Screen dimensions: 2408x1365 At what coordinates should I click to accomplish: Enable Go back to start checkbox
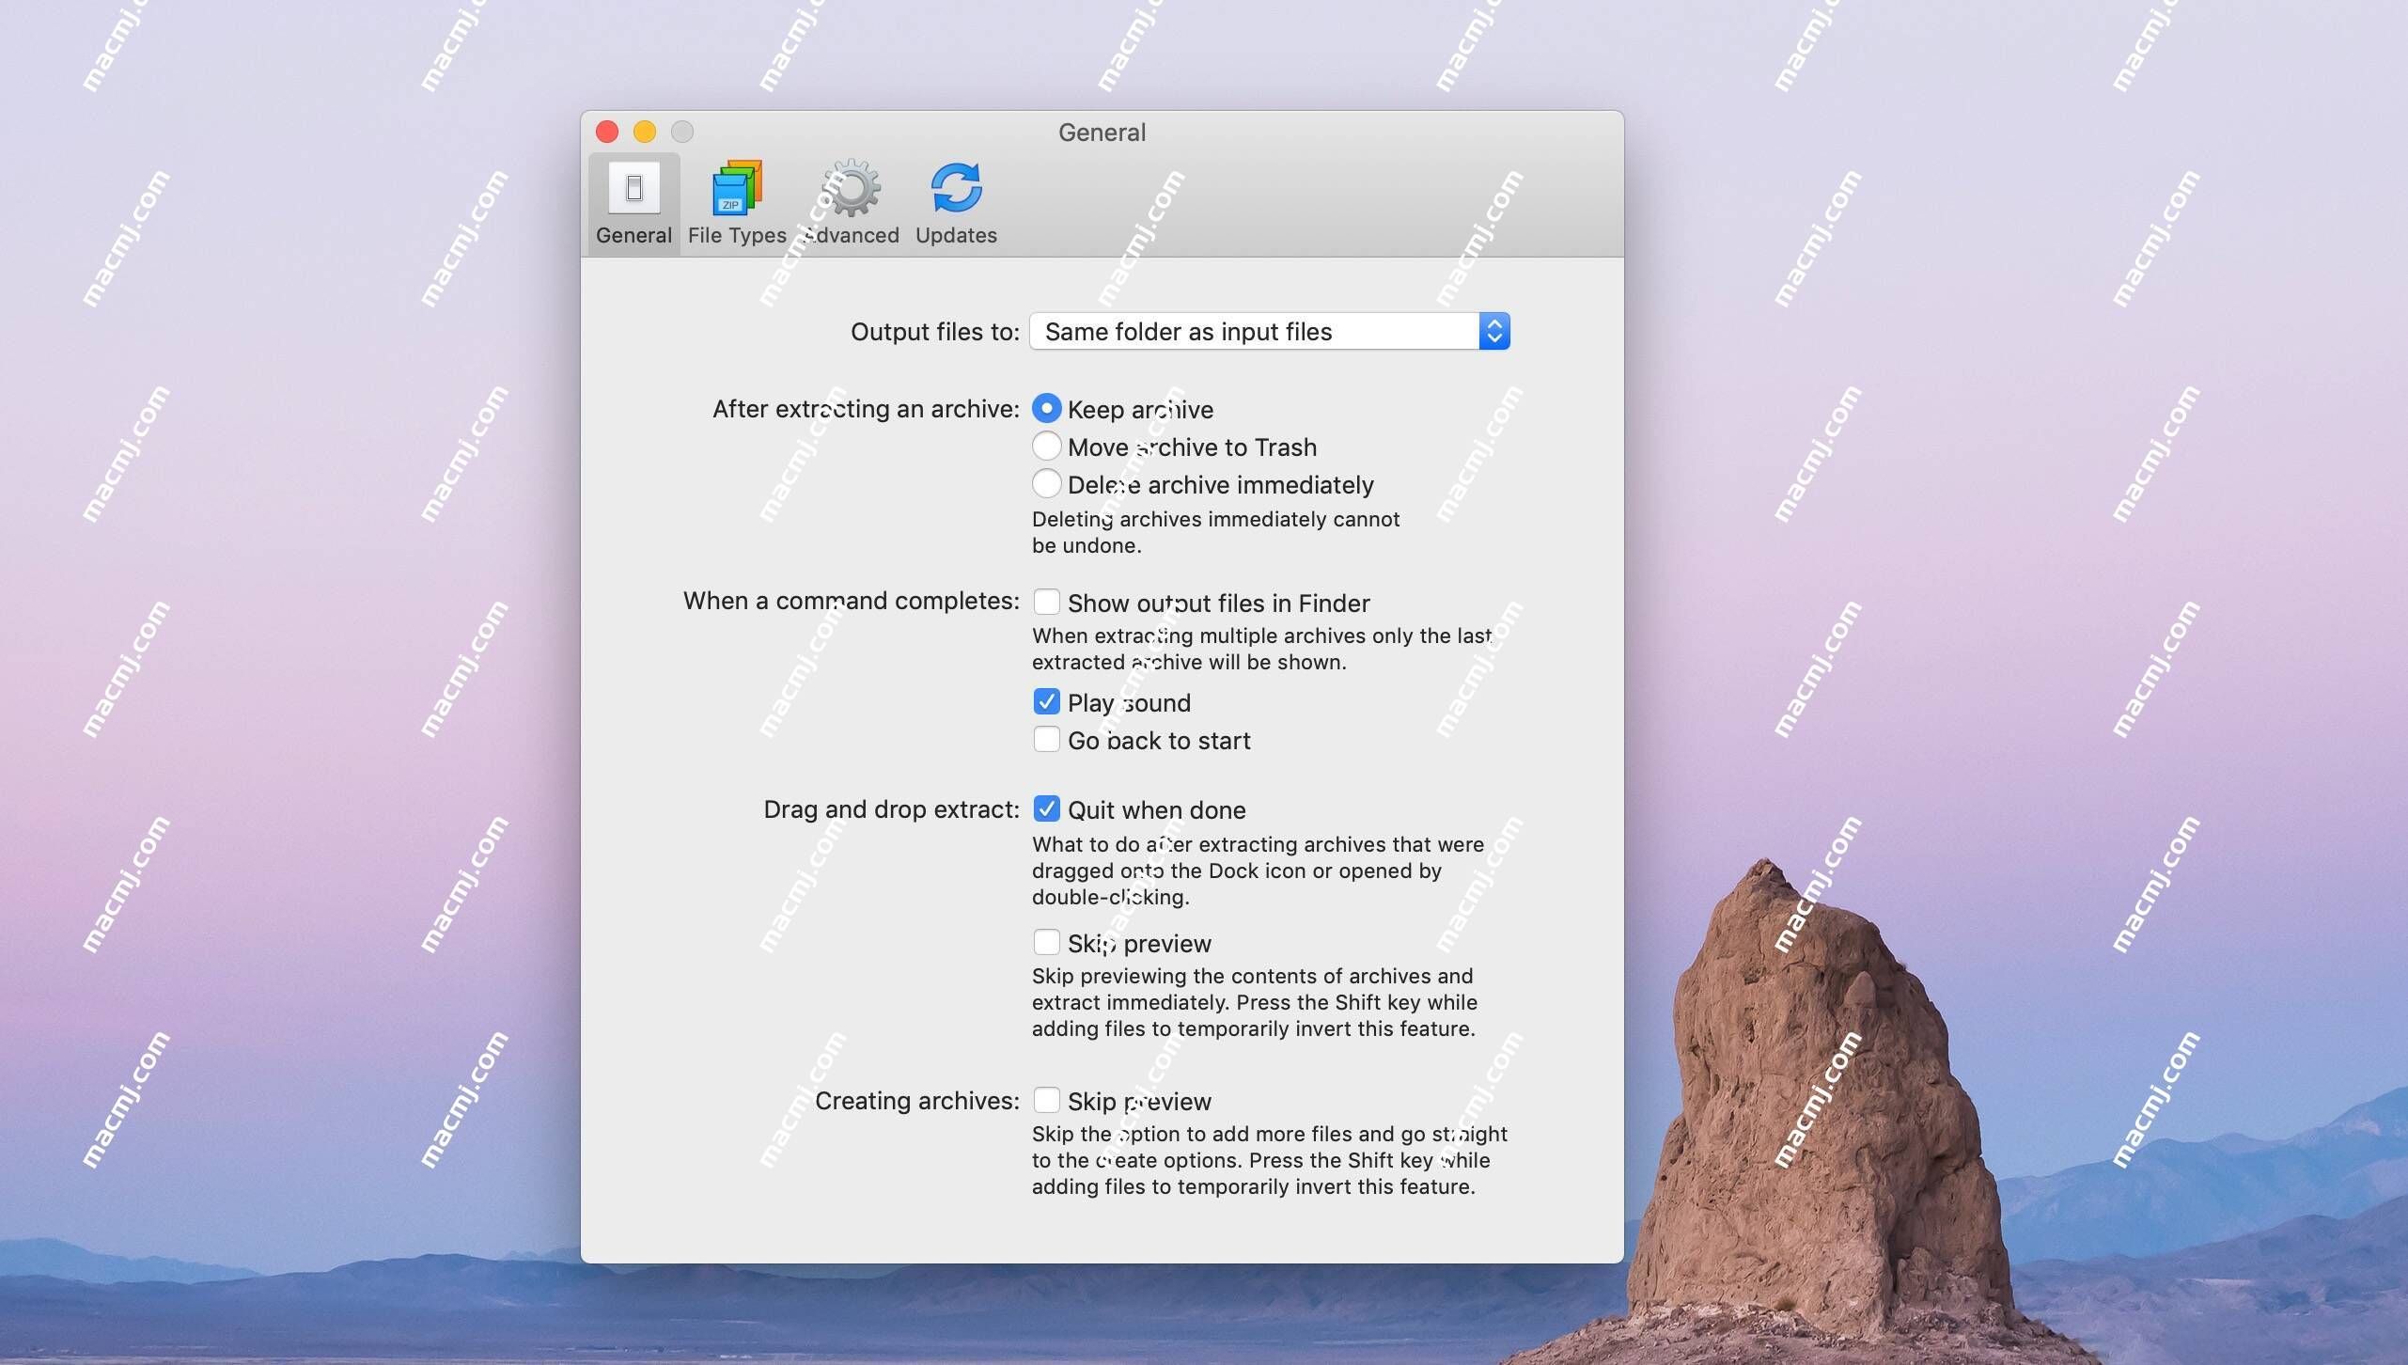[x=1046, y=740]
